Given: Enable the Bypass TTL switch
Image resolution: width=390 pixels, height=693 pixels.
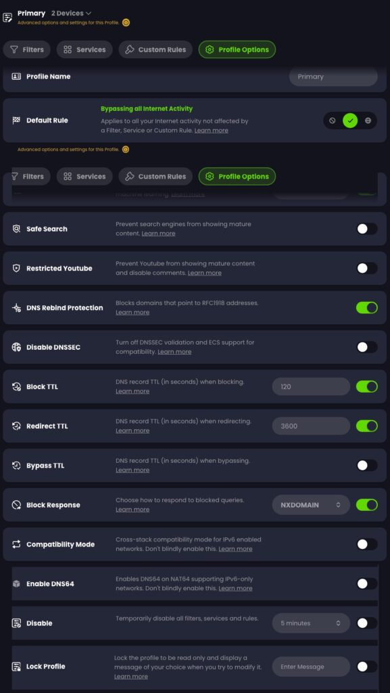Looking at the screenshot, I should tap(366, 466).
